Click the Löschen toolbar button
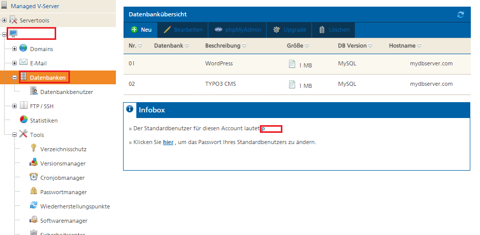The image size is (480, 235). point(333,30)
